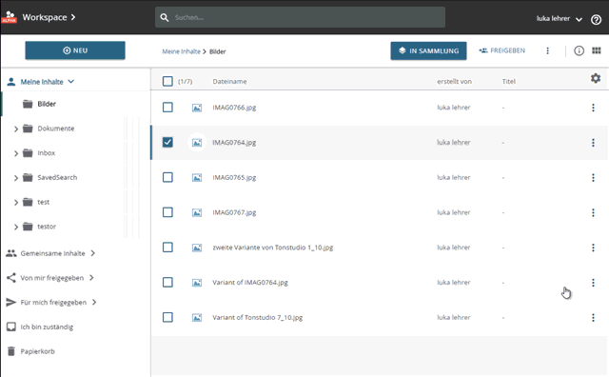Screen dimensions: 609x377
Task: Expand the test folder arrow
Action: coord(16,202)
